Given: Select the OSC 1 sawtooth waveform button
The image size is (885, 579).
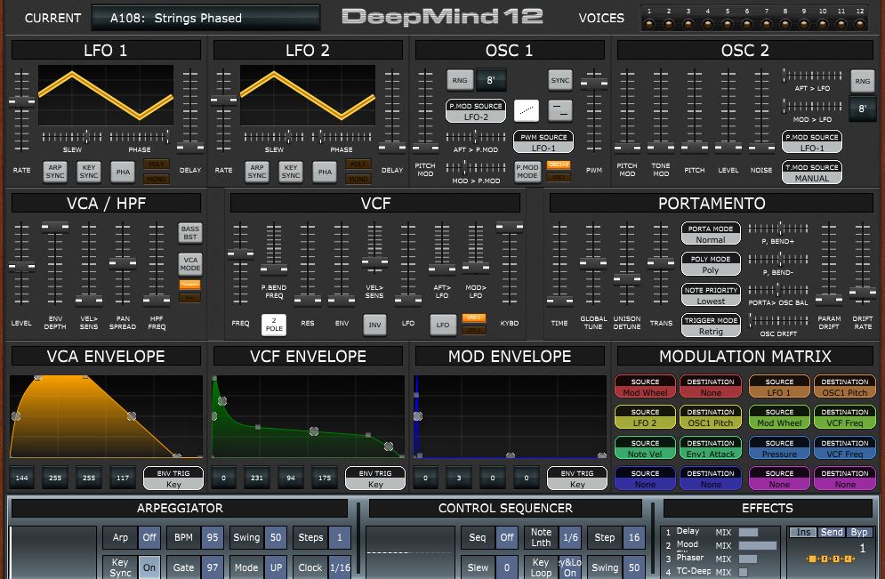Looking at the screenshot, I should pyautogui.click(x=526, y=110).
